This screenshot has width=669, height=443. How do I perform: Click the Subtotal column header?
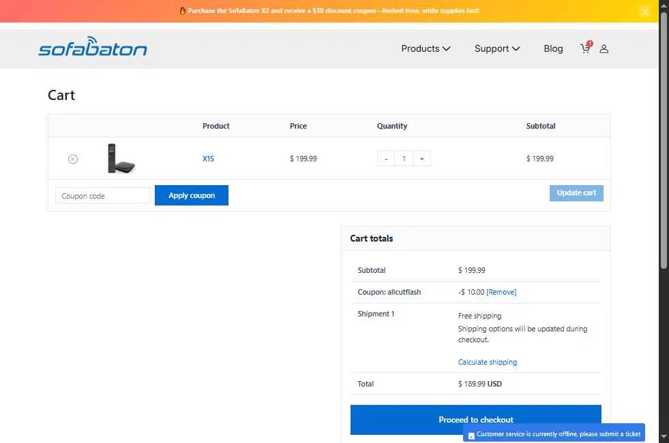pyautogui.click(x=541, y=126)
